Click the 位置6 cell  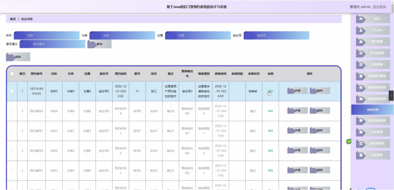click(87, 151)
